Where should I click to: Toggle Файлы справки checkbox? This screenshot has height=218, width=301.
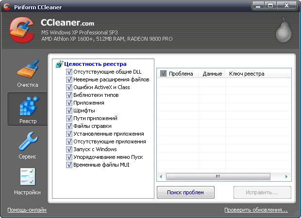69,126
